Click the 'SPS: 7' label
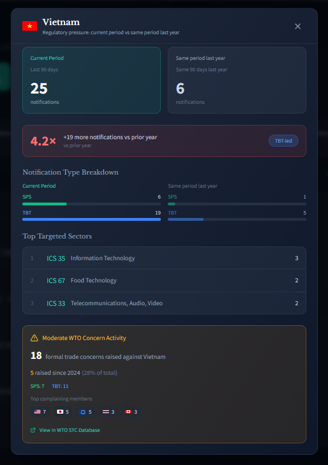 (38, 386)
